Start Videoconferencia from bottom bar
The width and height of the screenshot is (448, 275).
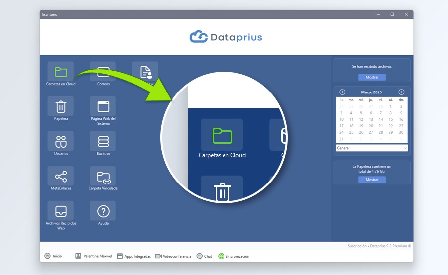173,256
